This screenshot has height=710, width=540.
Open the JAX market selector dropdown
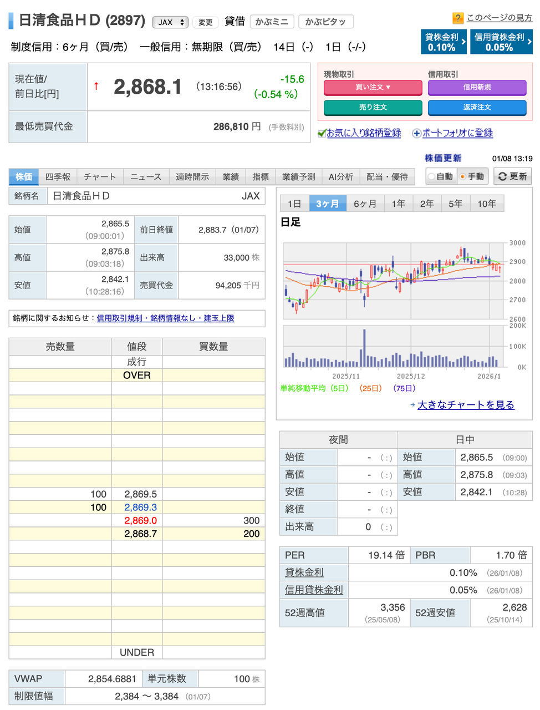tap(170, 22)
